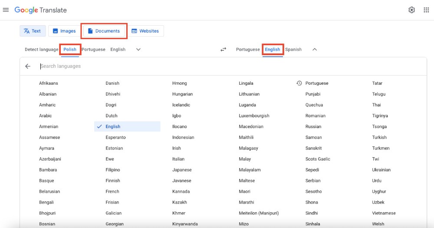
Task: Choose Serbian from the list
Action: (313, 181)
